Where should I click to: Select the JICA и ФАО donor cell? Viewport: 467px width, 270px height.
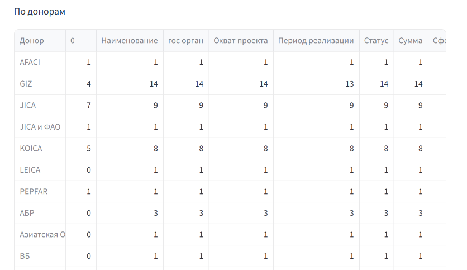click(x=40, y=127)
